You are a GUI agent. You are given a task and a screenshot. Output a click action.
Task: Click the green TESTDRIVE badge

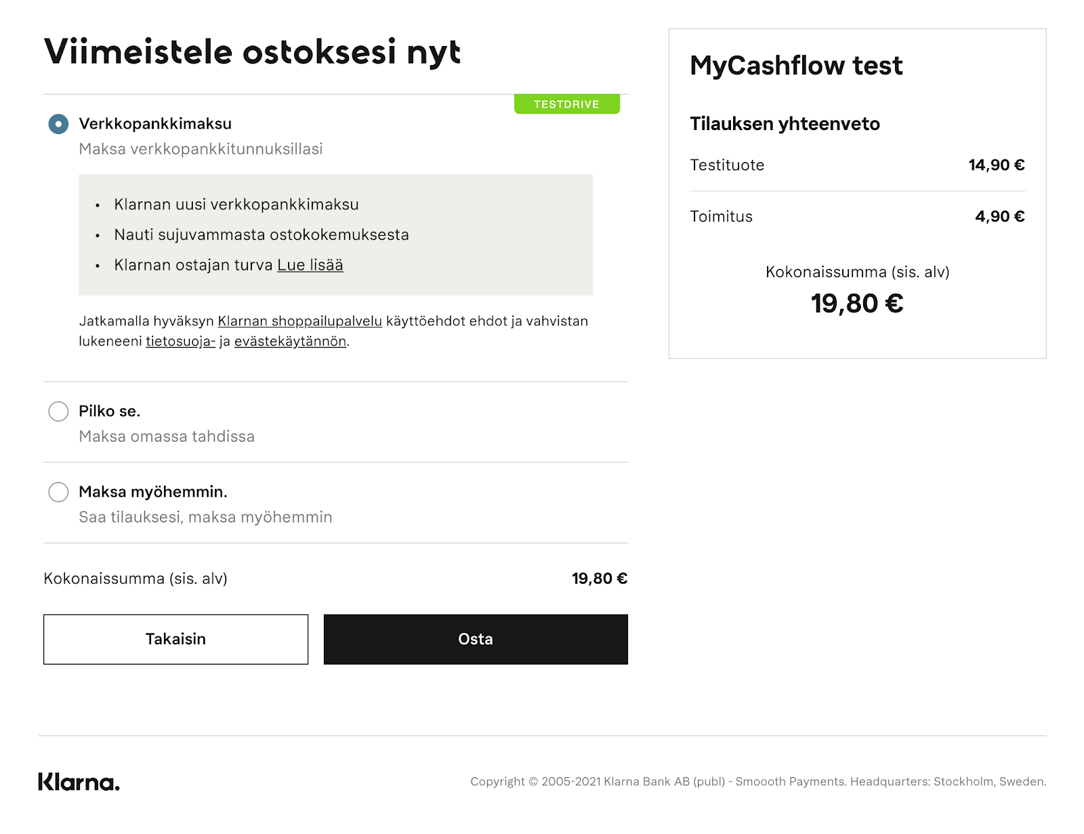pos(566,104)
